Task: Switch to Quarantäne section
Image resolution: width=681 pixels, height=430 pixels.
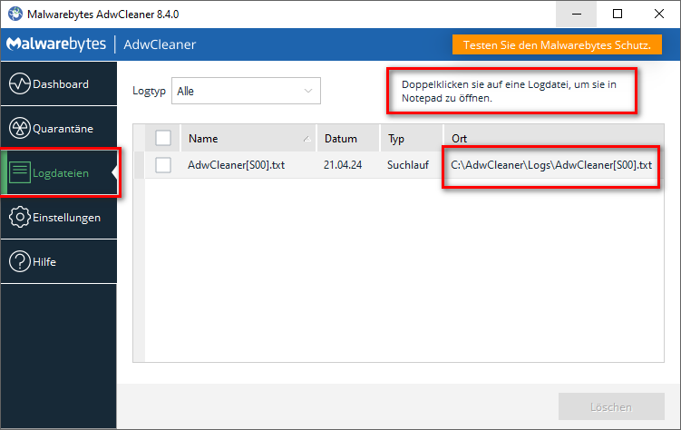Action: [59, 129]
